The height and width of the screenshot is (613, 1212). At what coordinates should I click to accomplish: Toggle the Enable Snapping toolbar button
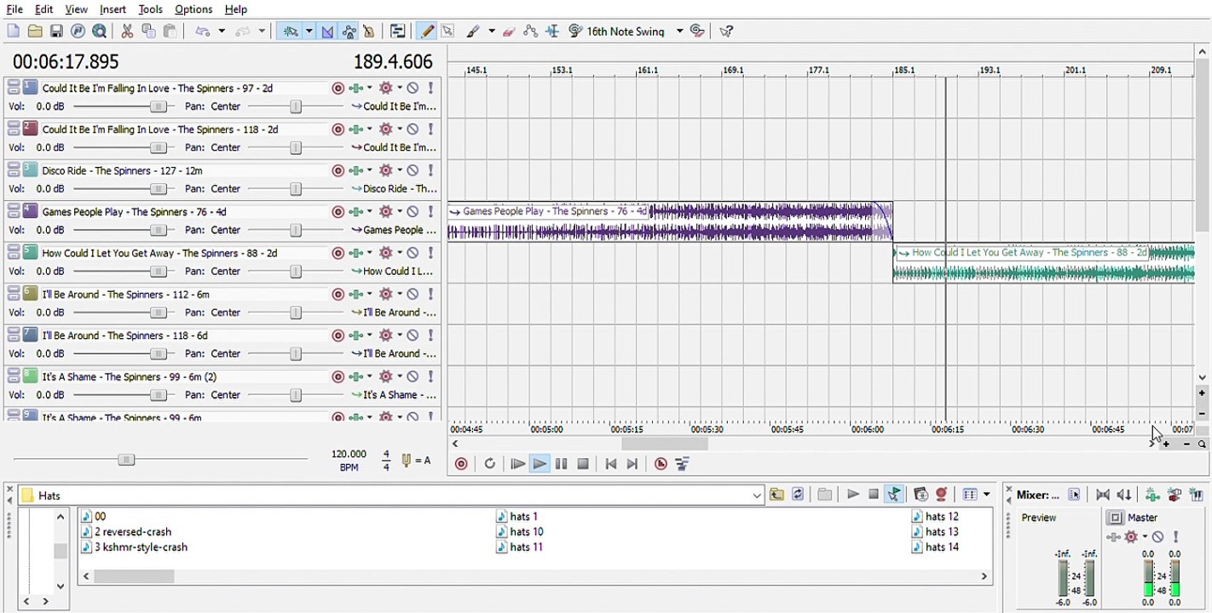(291, 32)
